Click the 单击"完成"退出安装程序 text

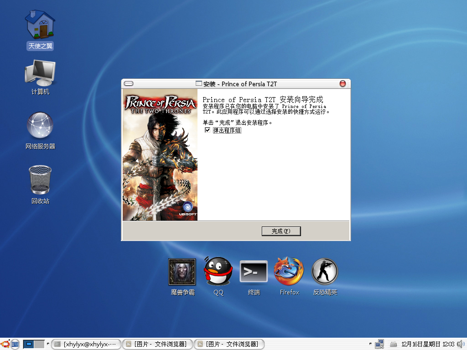click(237, 122)
